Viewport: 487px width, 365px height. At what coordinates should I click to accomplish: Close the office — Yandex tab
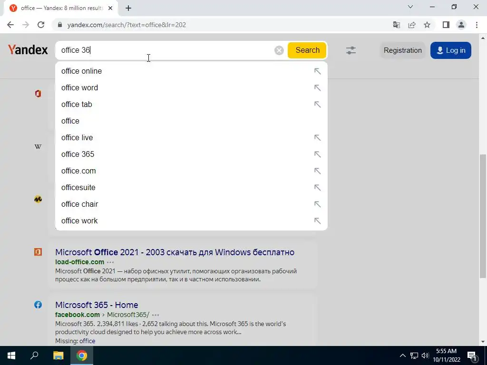(x=110, y=8)
